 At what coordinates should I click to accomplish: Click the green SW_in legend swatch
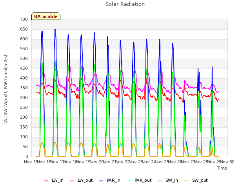point(160,181)
